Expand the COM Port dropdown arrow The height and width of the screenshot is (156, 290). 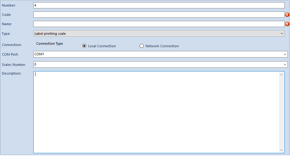(x=285, y=54)
